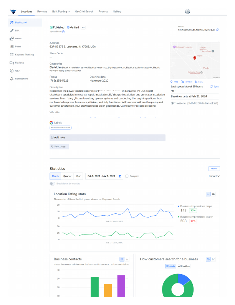The image size is (235, 305).
Task: Click the green bar in Business contacts chart
Action: 94,287
